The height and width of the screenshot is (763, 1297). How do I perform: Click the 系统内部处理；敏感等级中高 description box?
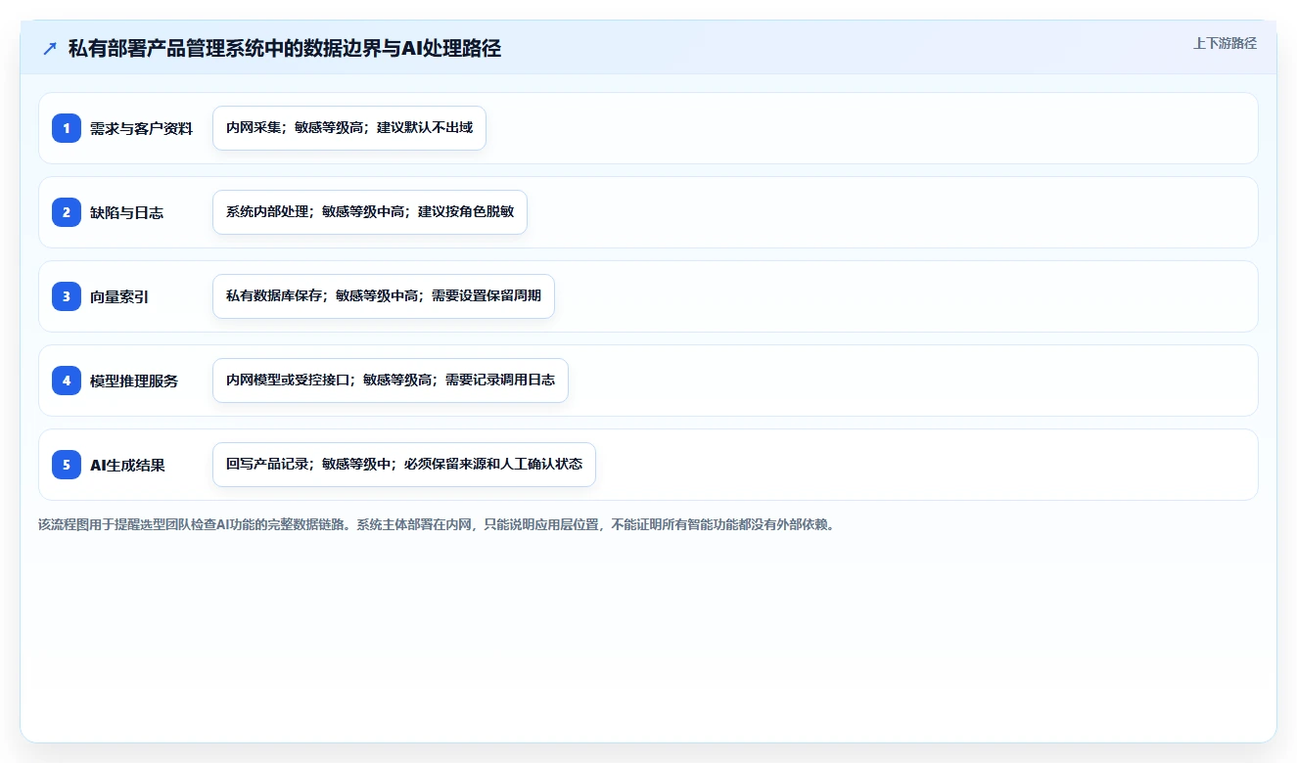(x=370, y=212)
